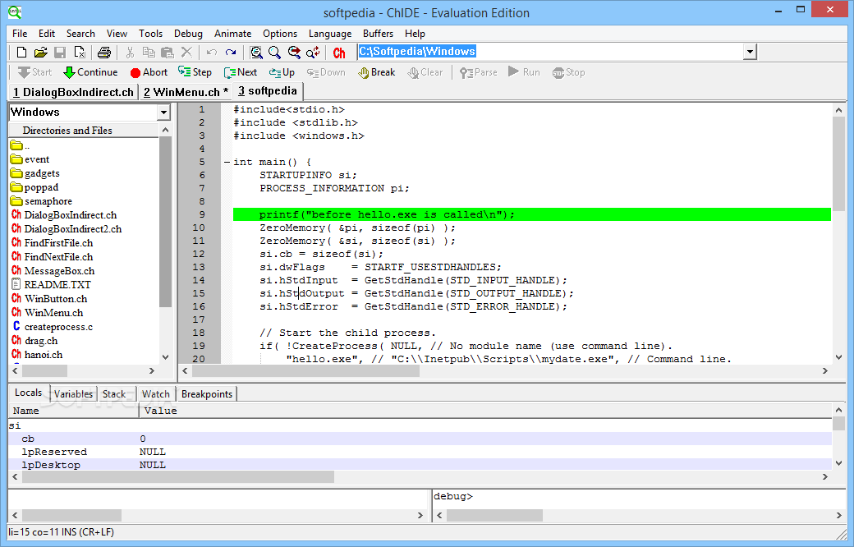The width and height of the screenshot is (854, 547).
Task: Click the Down debug button
Action: coord(326,72)
